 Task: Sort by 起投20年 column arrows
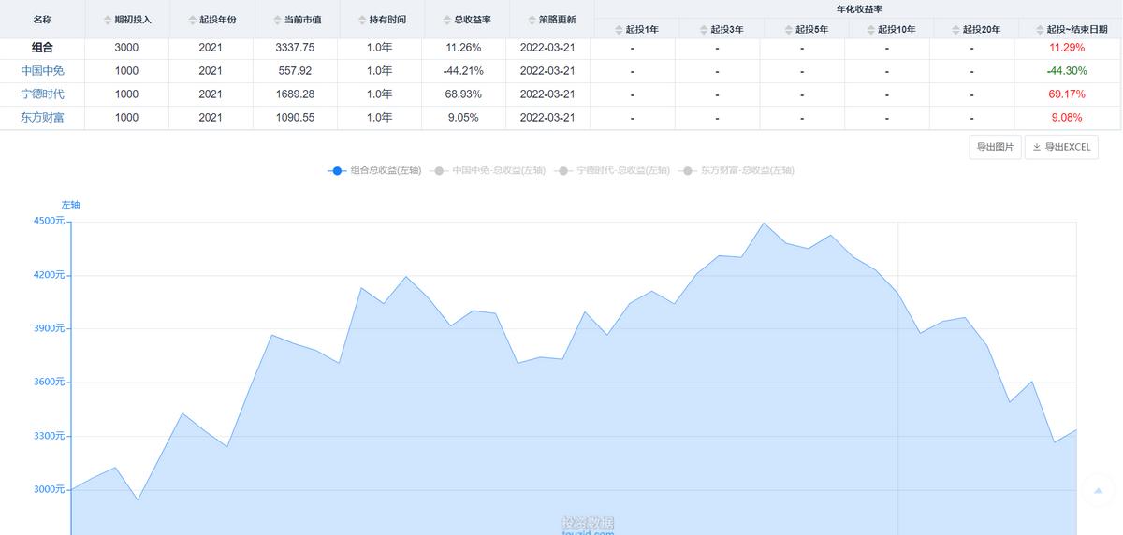click(955, 30)
